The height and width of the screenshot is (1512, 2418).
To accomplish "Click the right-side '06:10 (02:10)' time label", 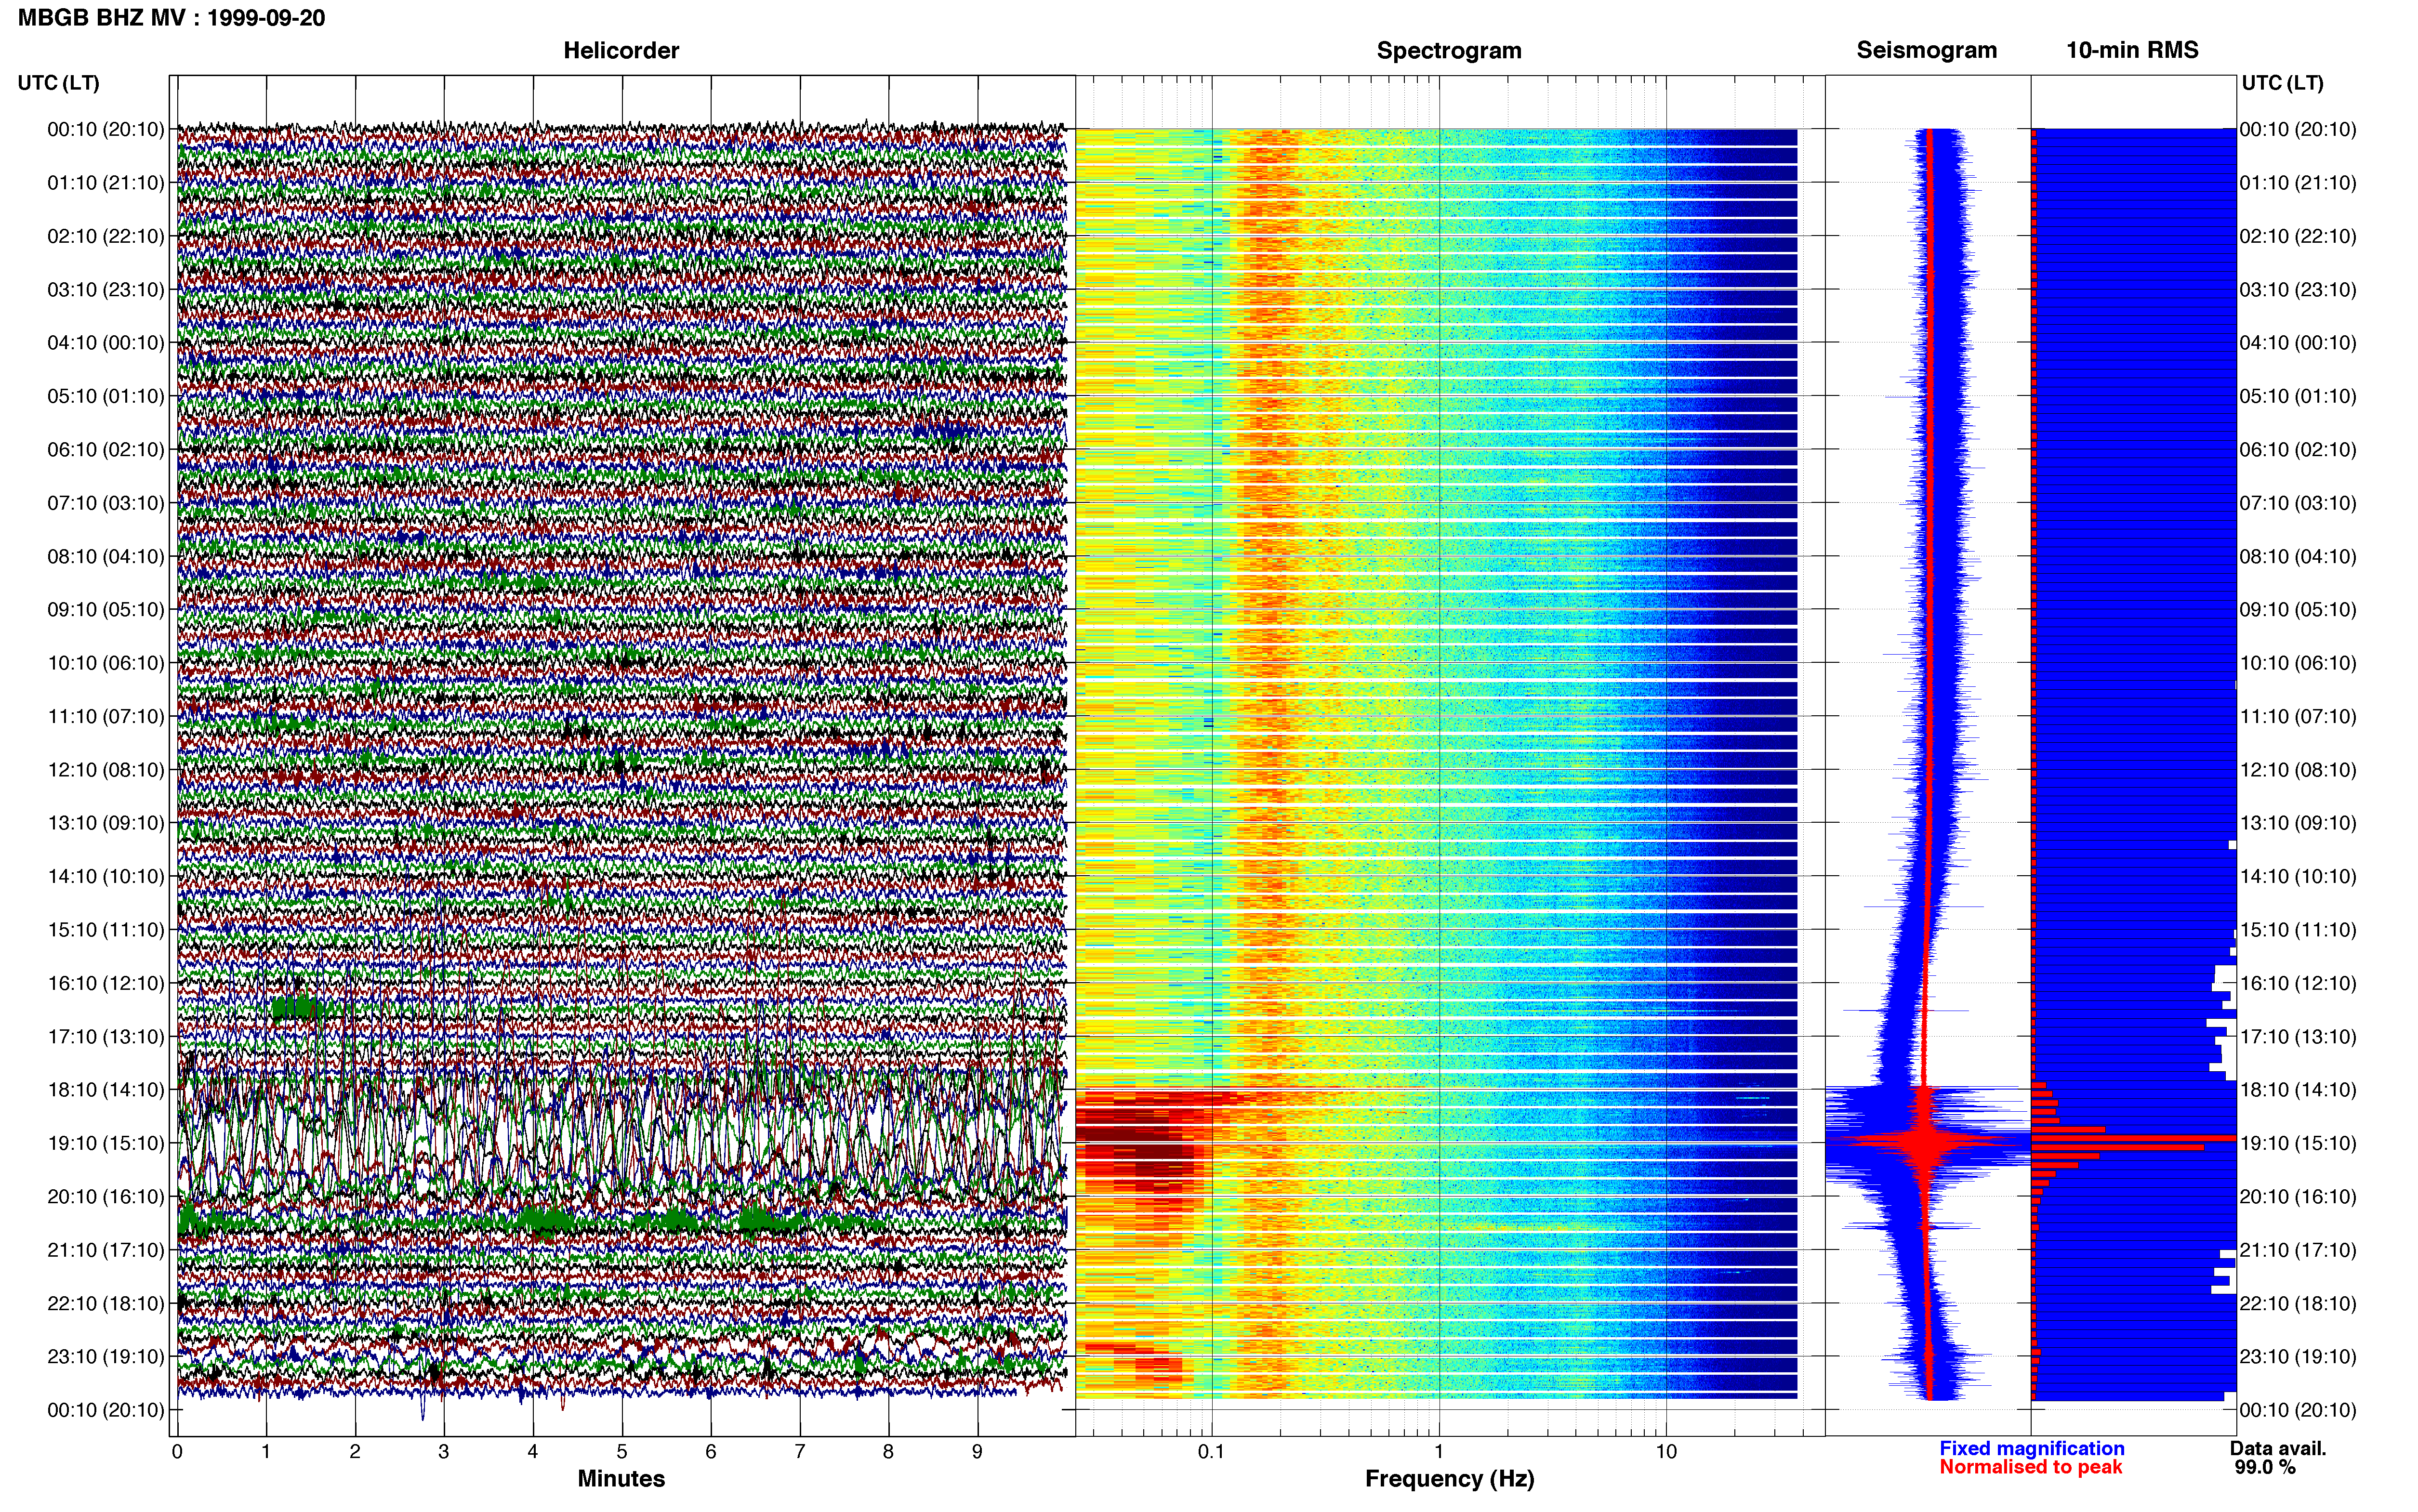I will click(2298, 449).
